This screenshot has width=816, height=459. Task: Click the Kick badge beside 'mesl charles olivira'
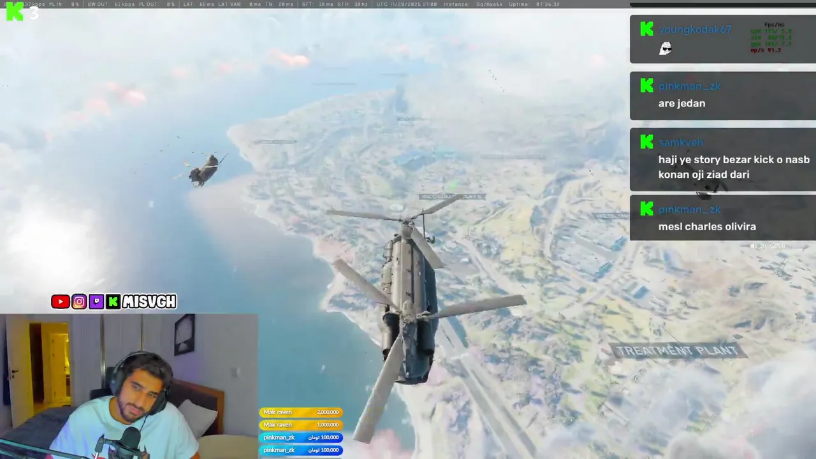pyautogui.click(x=646, y=208)
